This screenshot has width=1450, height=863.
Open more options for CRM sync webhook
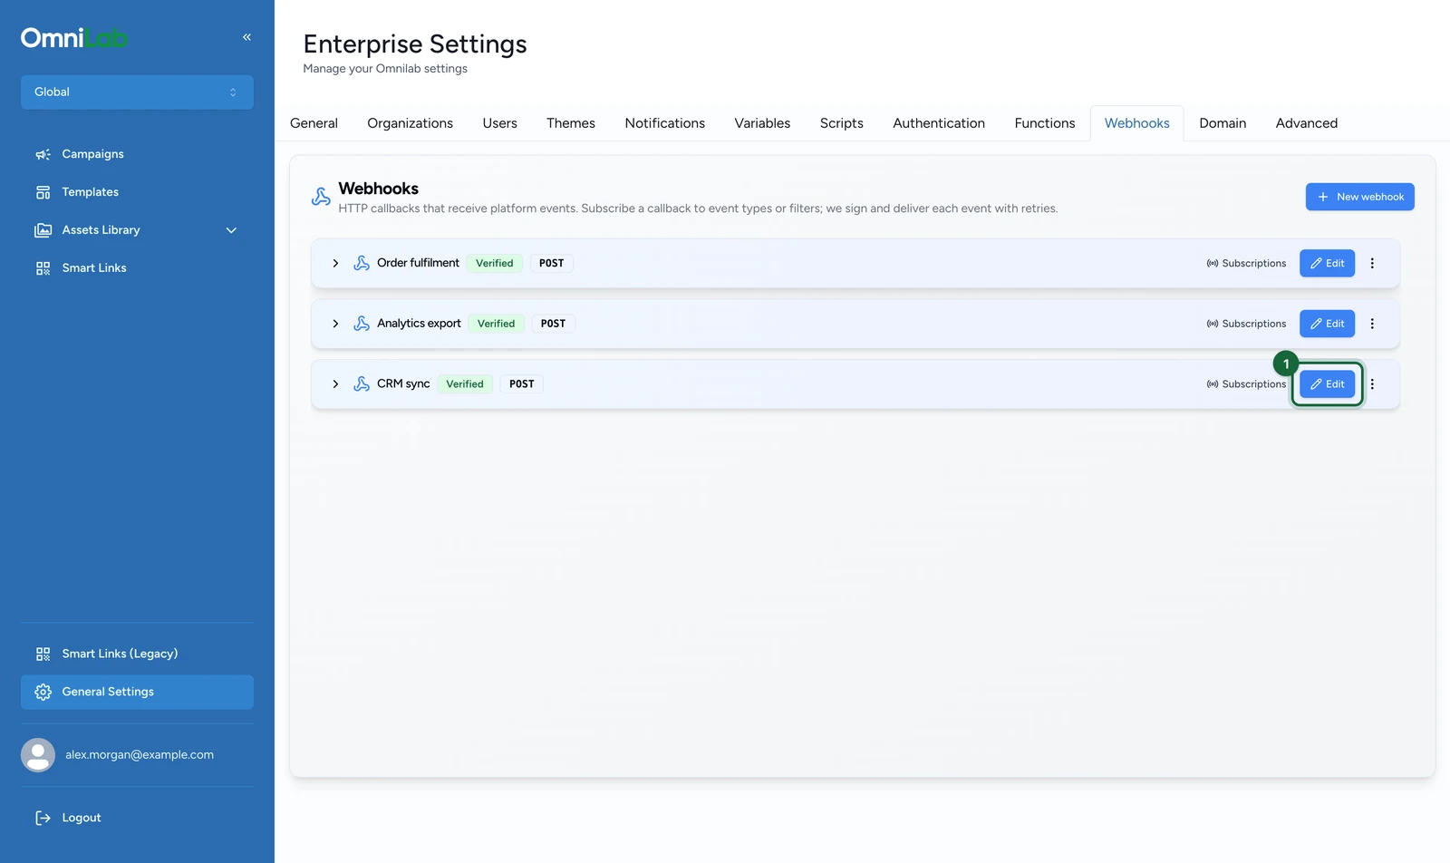(x=1372, y=384)
